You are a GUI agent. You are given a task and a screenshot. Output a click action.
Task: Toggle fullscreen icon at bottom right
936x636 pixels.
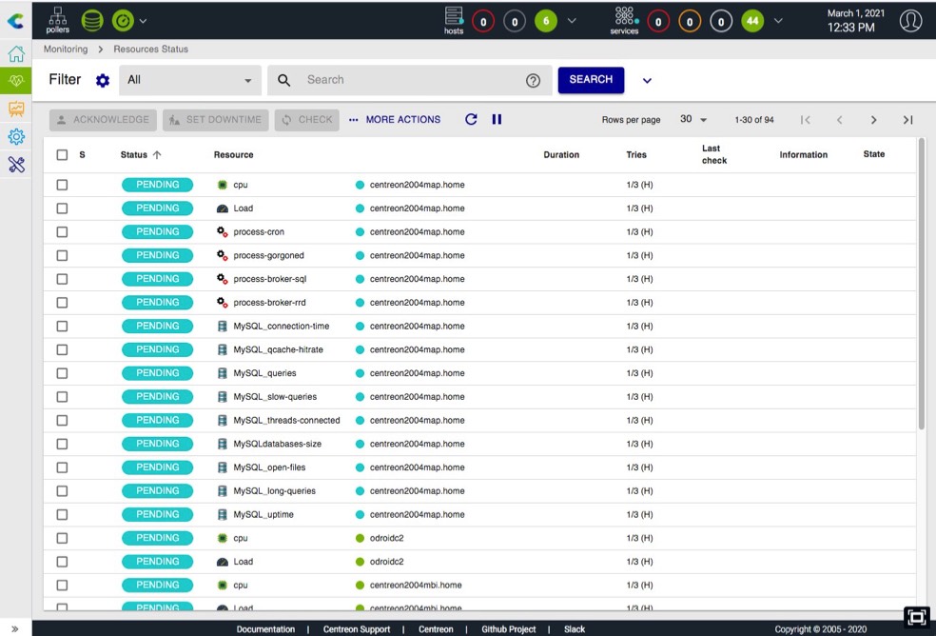tap(916, 617)
